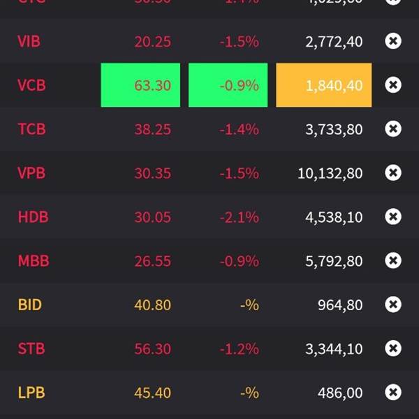This screenshot has width=419, height=419.
Task: Select the HDB price 30.05
Action: pos(152,217)
